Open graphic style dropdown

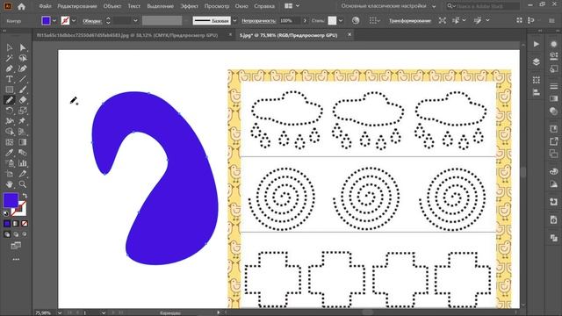point(341,21)
